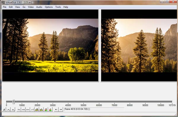Open the Tools menu

tap(58, 7)
